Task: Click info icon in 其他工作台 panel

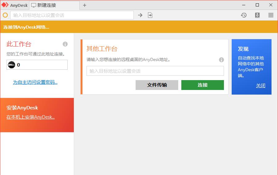Action: pyautogui.click(x=221, y=60)
